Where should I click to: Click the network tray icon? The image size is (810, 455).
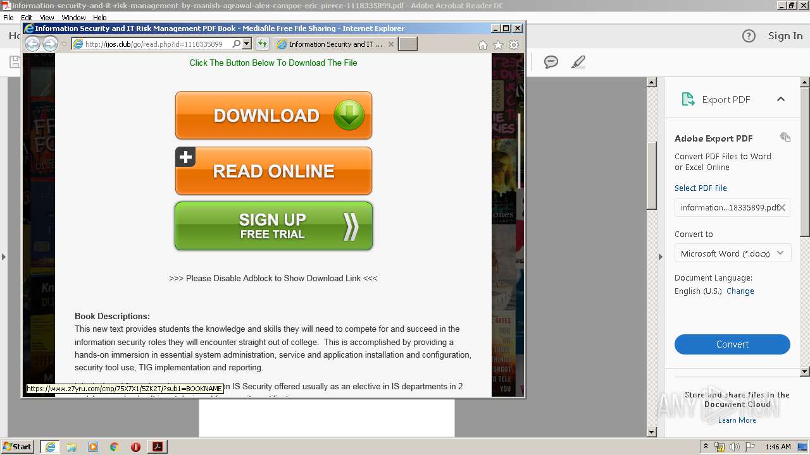[720, 447]
